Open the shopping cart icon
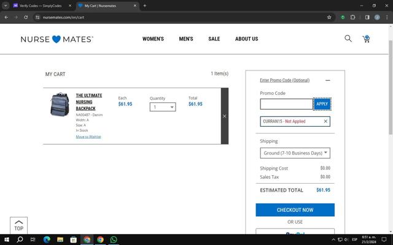This screenshot has width=393, height=245. (366, 39)
